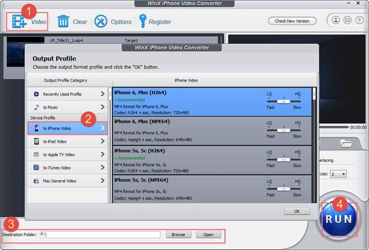Click the Browse button
The height and width of the screenshot is (250, 369).
178,235
